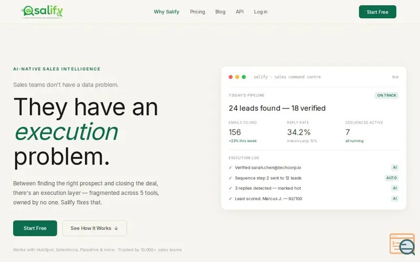420x262 pixels.
Task: Click the 156 emails found value
Action: (235, 133)
